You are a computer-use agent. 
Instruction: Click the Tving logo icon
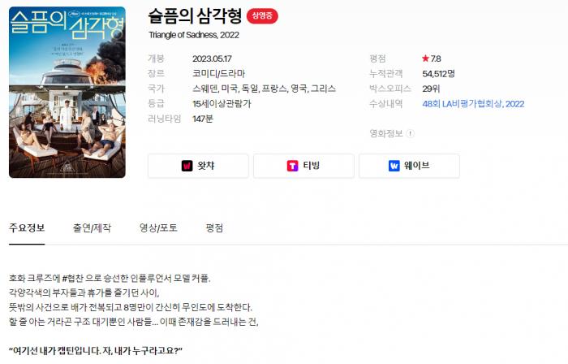click(292, 166)
